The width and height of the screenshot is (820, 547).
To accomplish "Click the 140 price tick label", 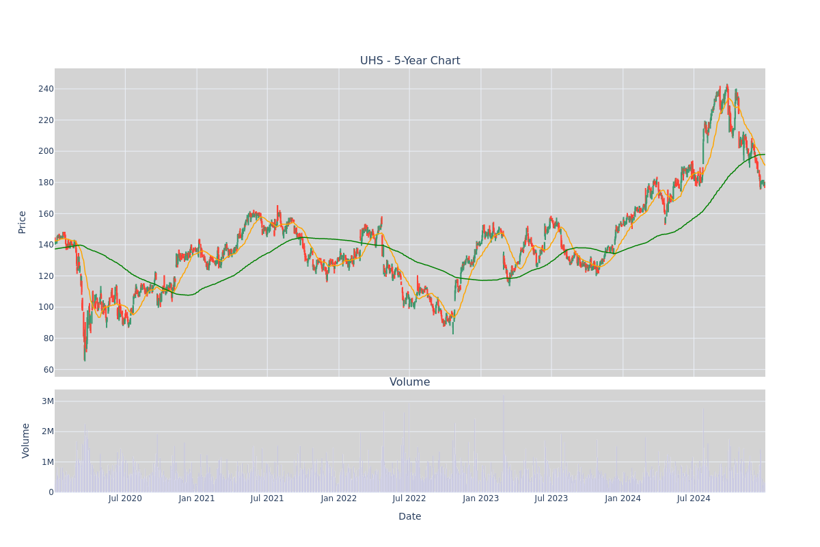I will click(46, 245).
